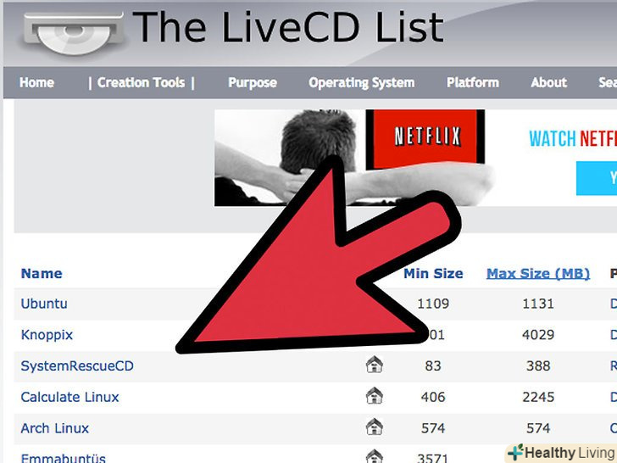Select Ubuntu max size value 1131
The width and height of the screenshot is (617, 463).
click(x=538, y=304)
